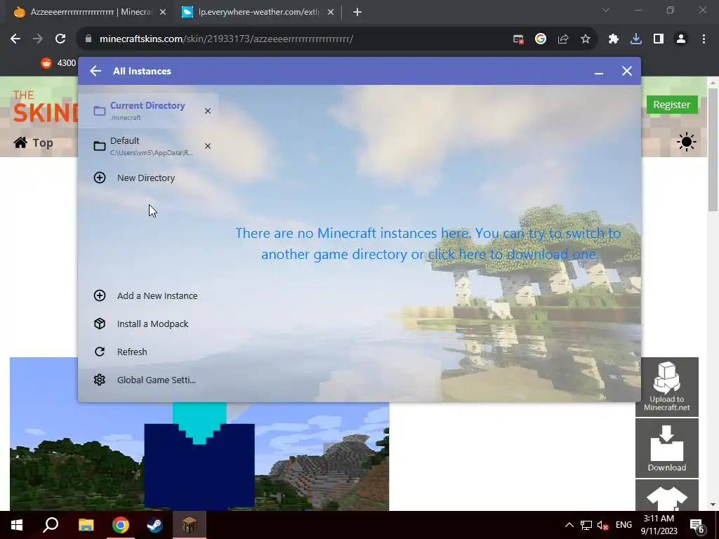Open the notification center icon

[697, 526]
